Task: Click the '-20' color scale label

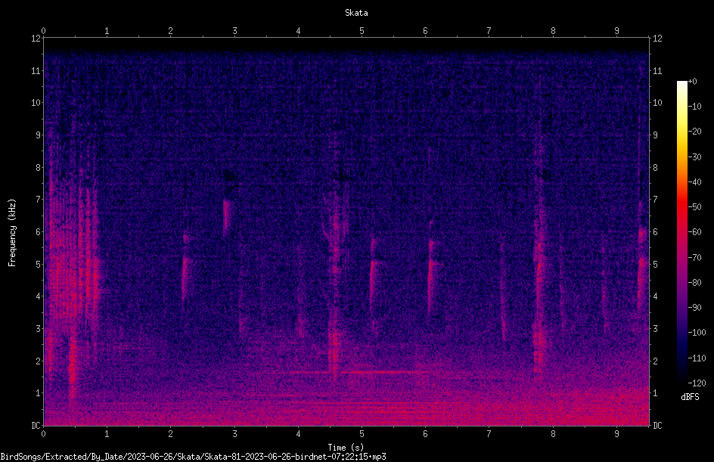Action: [x=695, y=131]
